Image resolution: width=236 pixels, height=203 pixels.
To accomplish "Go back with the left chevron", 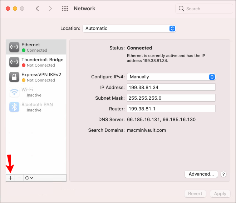I will (x=37, y=9).
